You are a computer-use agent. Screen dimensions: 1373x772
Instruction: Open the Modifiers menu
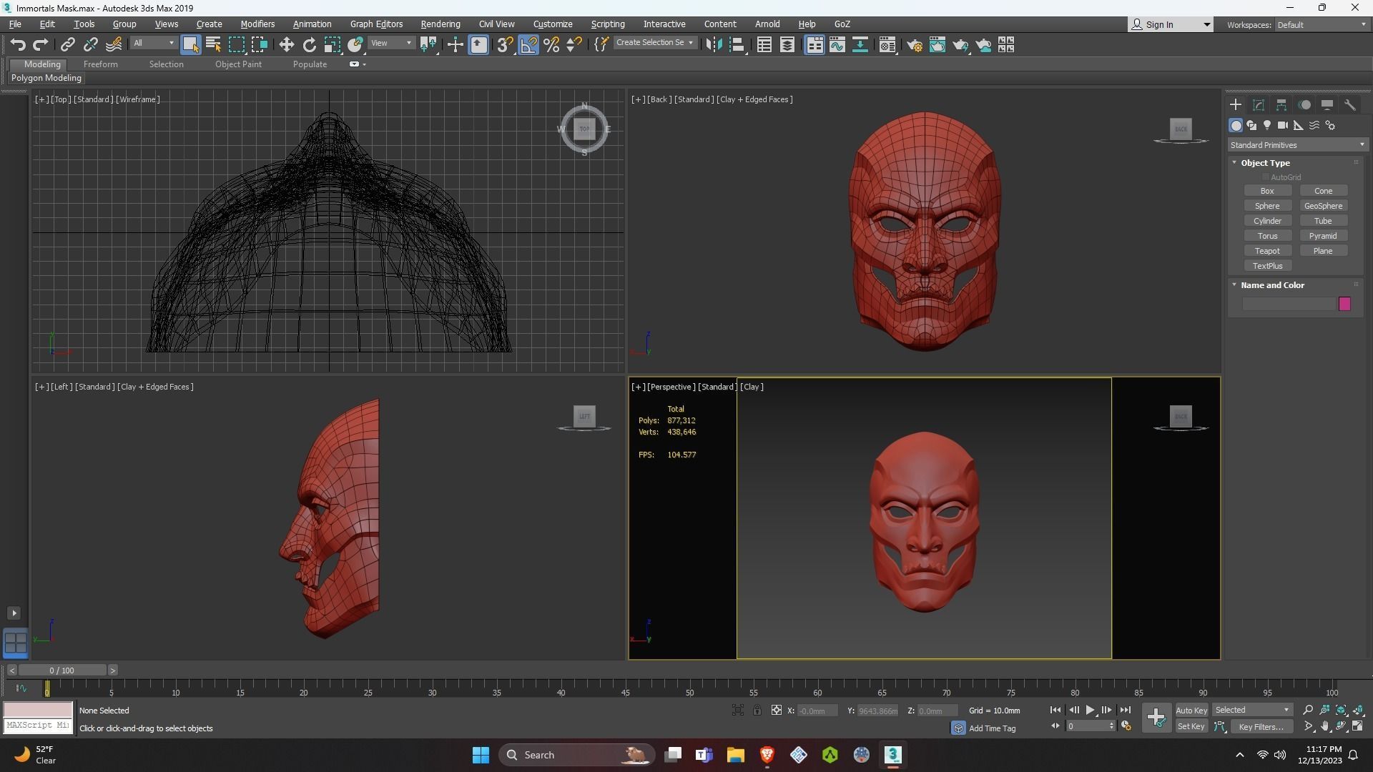click(257, 24)
